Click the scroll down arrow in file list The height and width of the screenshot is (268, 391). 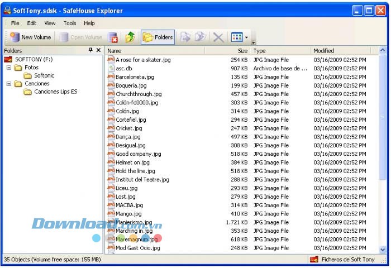(383, 250)
